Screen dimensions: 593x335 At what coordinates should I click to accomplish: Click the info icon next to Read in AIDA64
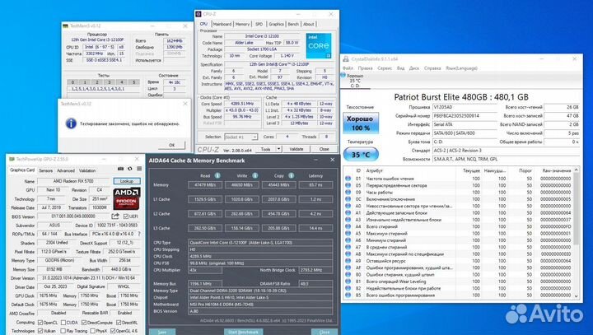click(x=217, y=175)
